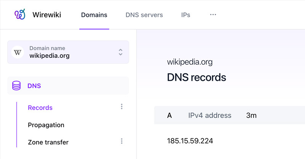The image size is (305, 159).
Task: Select the DNS sidebar section
Action: [68, 86]
